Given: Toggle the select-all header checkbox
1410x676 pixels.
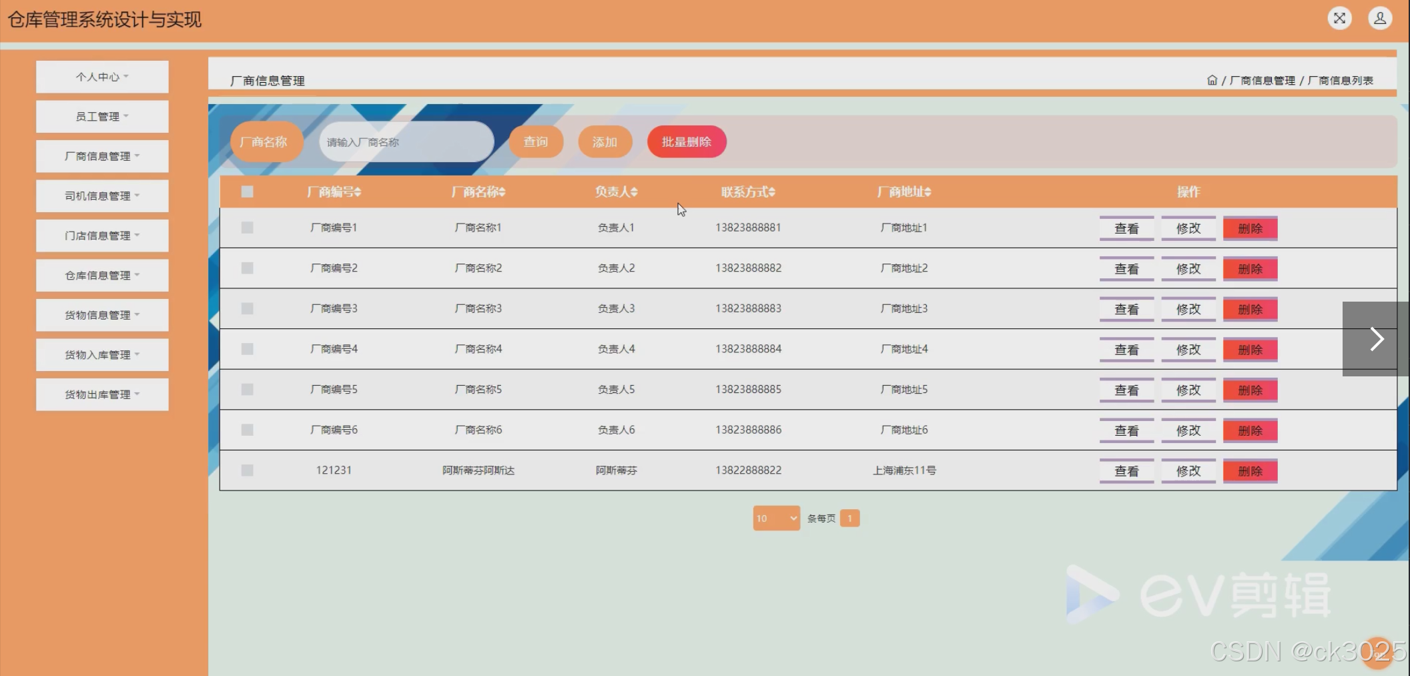Looking at the screenshot, I should (247, 192).
